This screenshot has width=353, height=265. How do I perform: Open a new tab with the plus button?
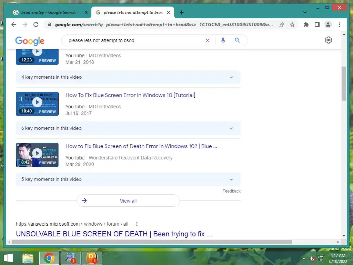[182, 12]
